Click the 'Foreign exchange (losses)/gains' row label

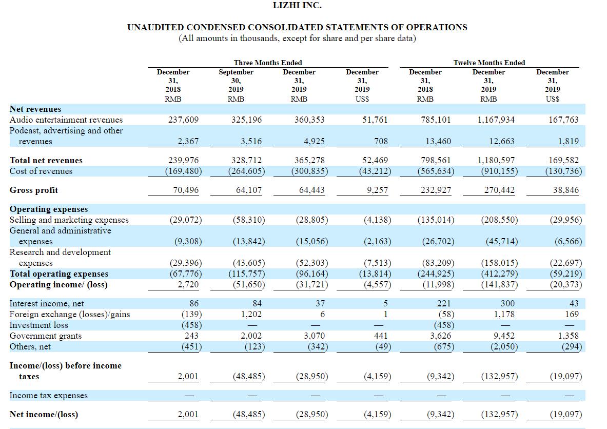[70, 315]
